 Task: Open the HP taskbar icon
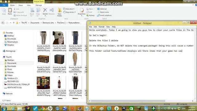click(x=50, y=108)
